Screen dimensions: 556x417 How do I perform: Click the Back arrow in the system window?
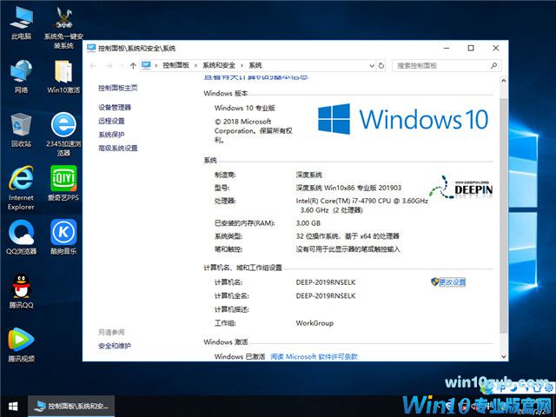coord(93,66)
